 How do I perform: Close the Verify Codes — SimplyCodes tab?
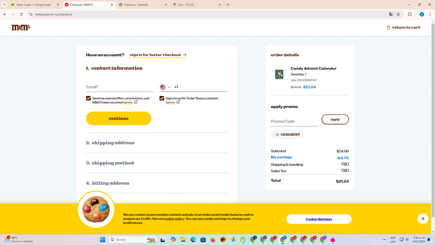[x=58, y=5]
